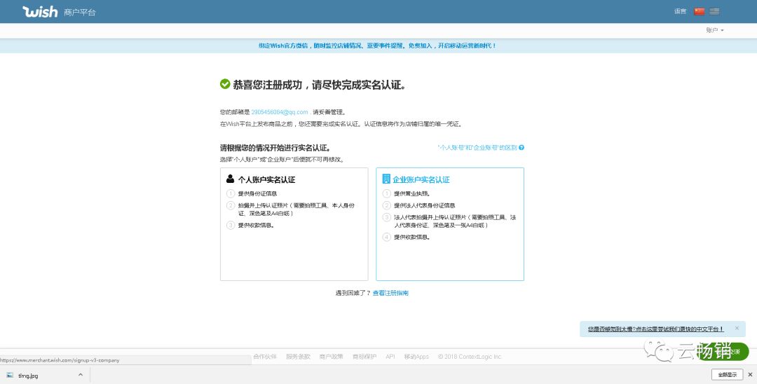Image resolution: width=757 pixels, height=384 pixels.
Task: Click the question mark help icon
Action: pyautogui.click(x=521, y=148)
